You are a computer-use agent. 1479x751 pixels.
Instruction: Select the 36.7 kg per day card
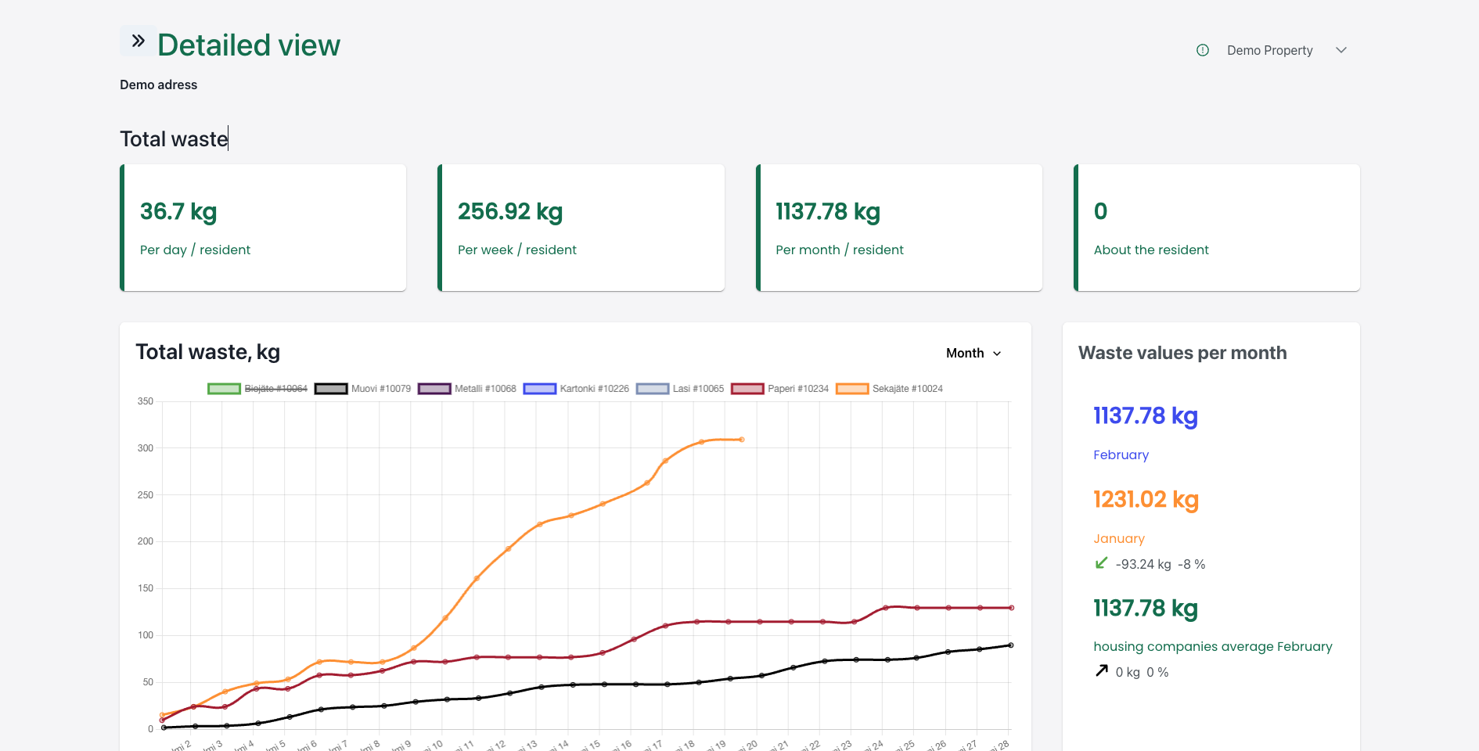coord(263,228)
